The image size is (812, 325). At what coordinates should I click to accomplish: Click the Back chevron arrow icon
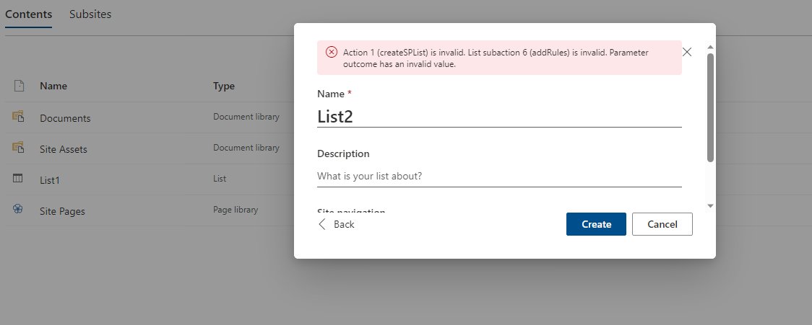pyautogui.click(x=322, y=223)
